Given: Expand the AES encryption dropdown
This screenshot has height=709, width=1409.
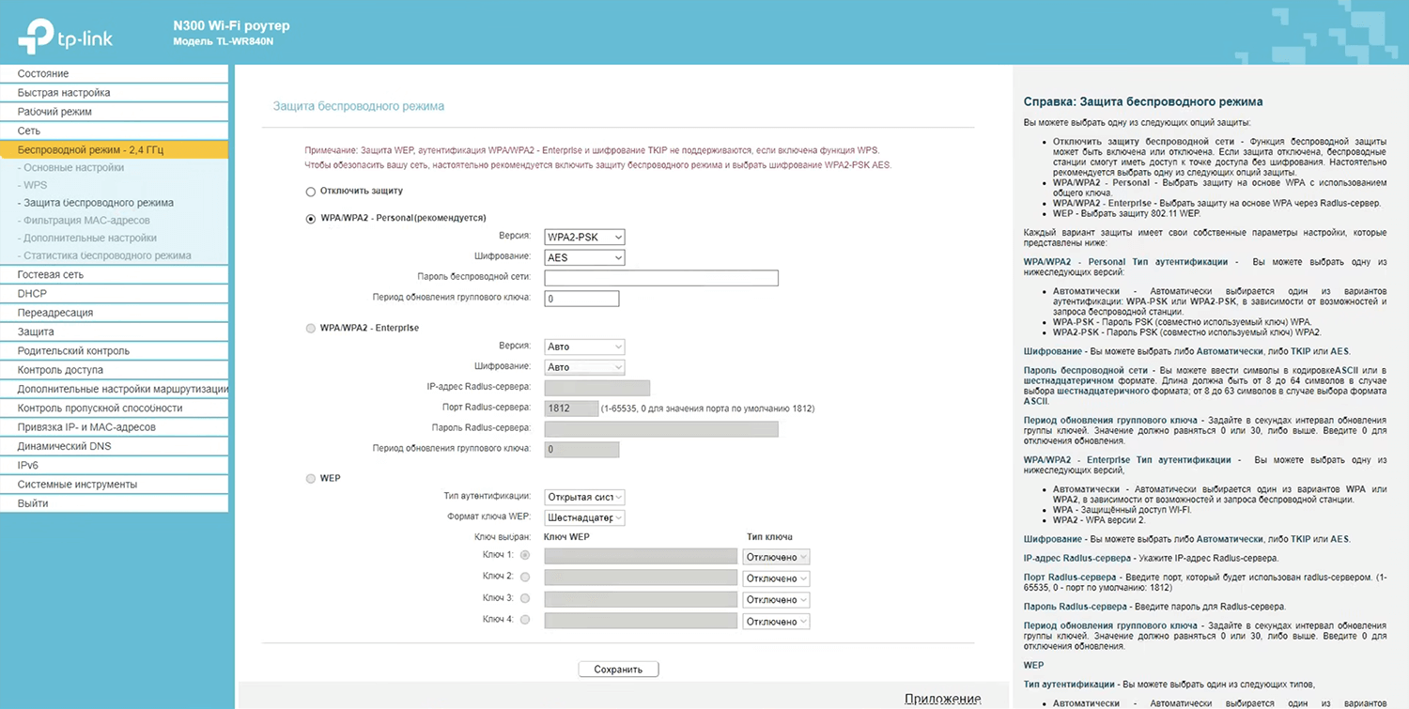Looking at the screenshot, I should [584, 257].
